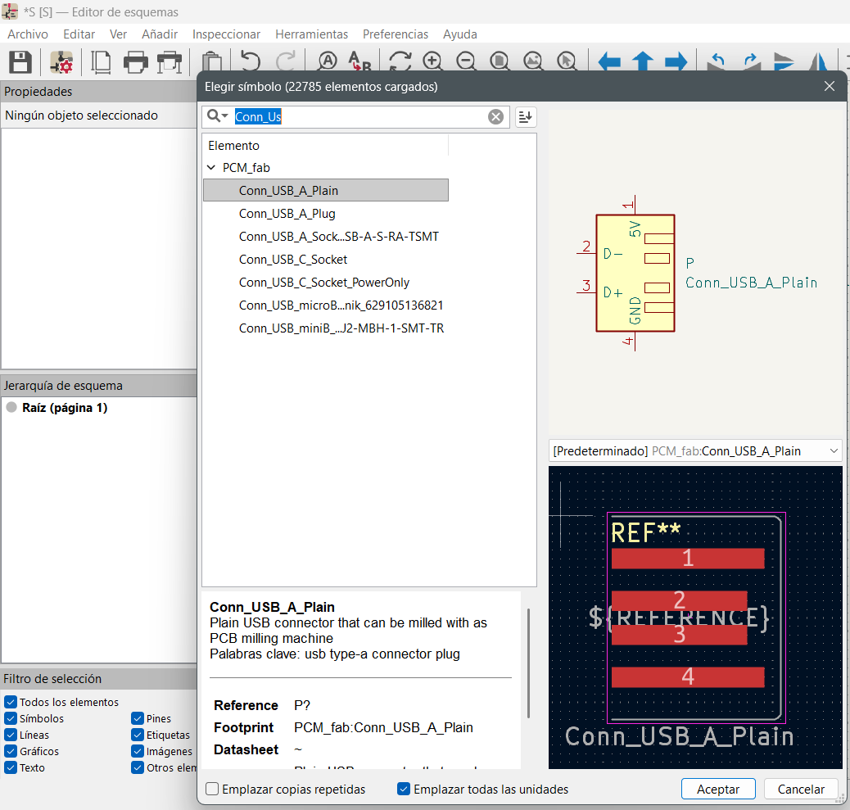Click the Print icon in toolbar
The width and height of the screenshot is (850, 810).
tap(135, 62)
